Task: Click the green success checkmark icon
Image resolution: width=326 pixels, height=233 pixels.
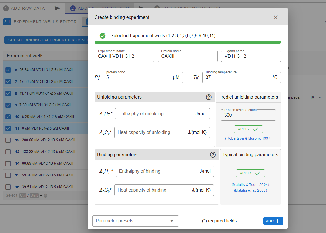Action: pos(103,36)
